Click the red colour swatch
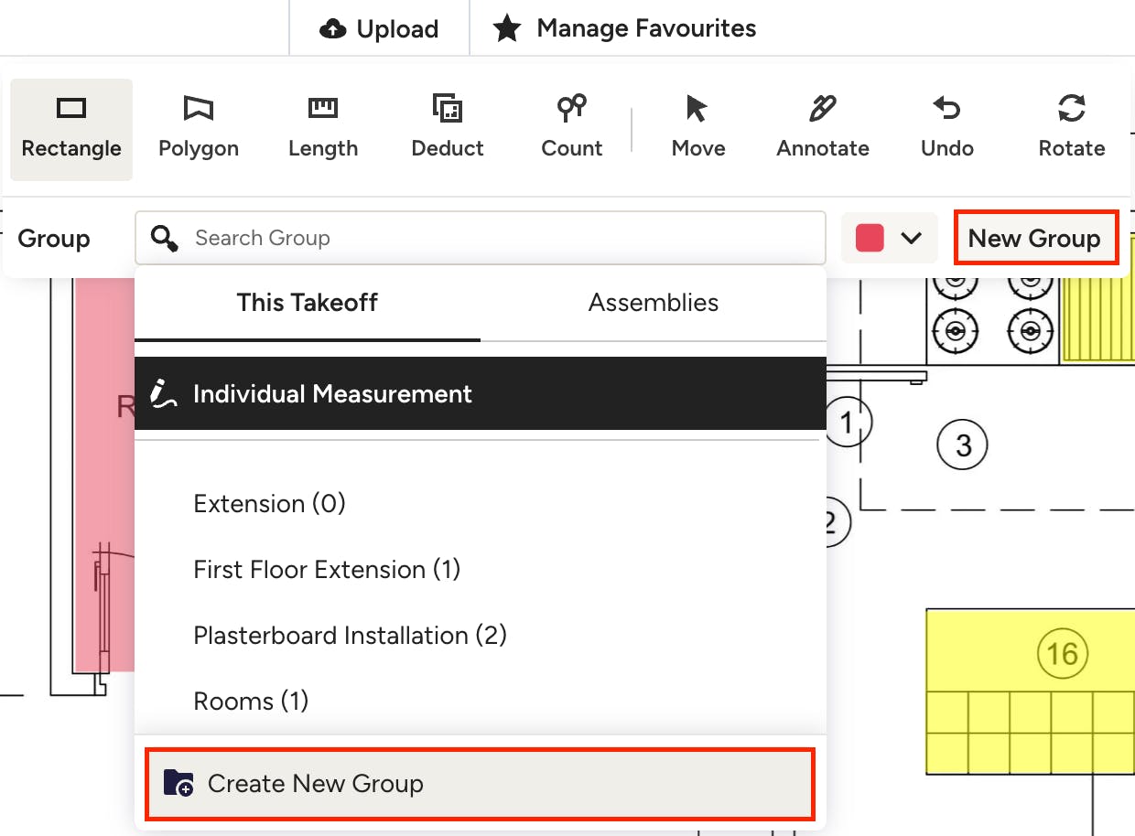This screenshot has width=1135, height=836. point(870,239)
